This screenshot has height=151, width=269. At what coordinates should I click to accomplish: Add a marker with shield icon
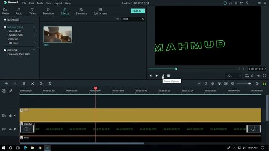206,83
